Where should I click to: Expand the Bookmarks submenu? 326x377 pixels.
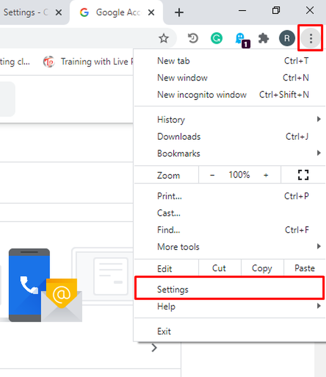(x=230, y=154)
